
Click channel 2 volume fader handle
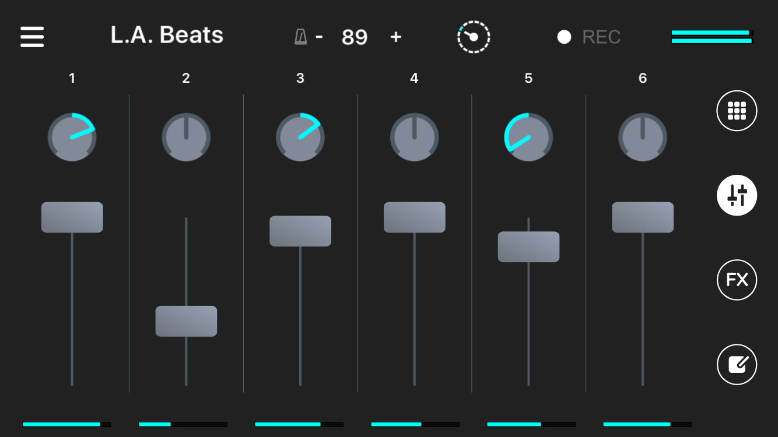coord(186,321)
